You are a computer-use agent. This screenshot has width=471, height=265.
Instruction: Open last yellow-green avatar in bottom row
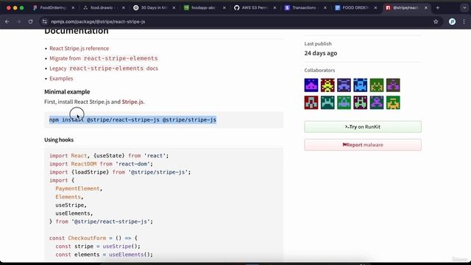tap(393, 102)
